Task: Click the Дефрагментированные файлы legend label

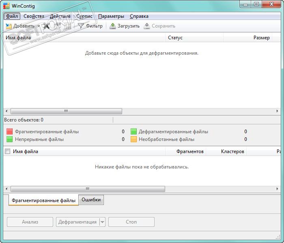Action: click(x=173, y=132)
